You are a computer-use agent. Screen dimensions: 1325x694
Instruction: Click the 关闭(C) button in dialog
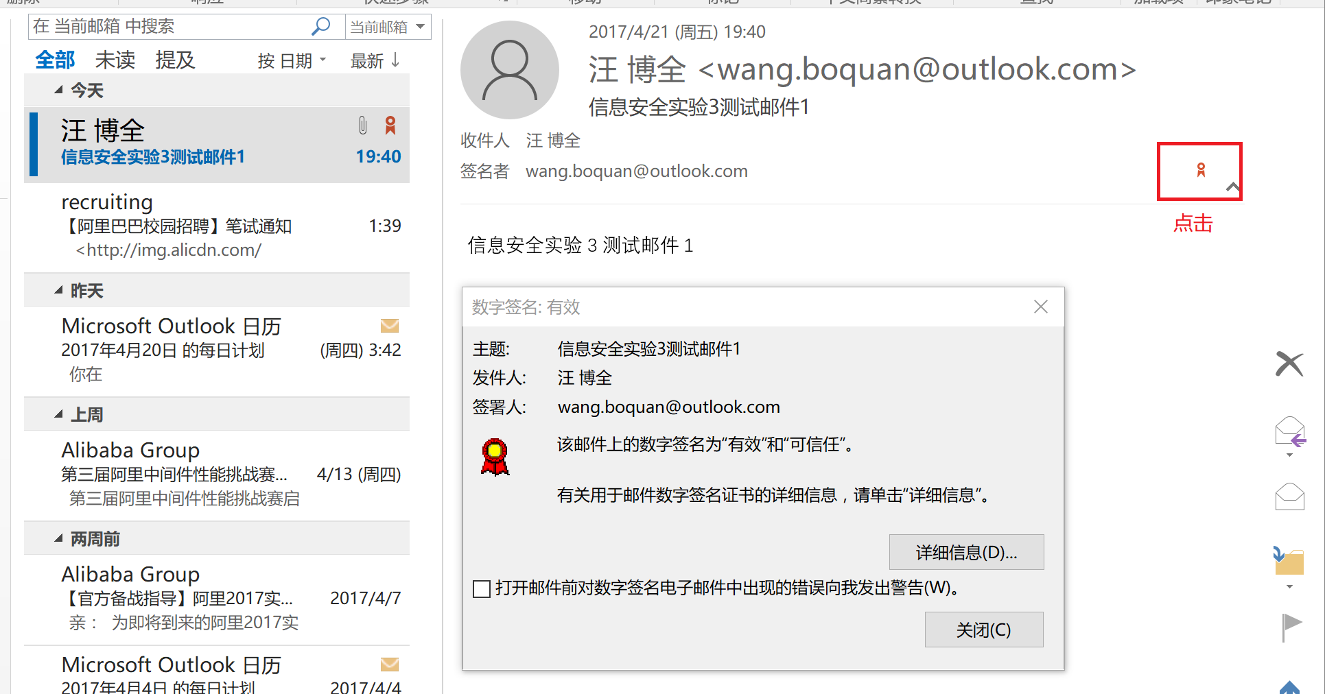point(983,630)
